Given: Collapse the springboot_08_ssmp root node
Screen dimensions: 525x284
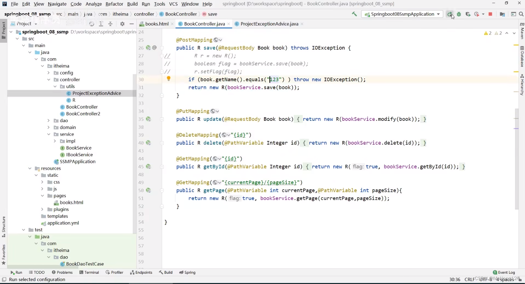Looking at the screenshot, I should point(11,32).
